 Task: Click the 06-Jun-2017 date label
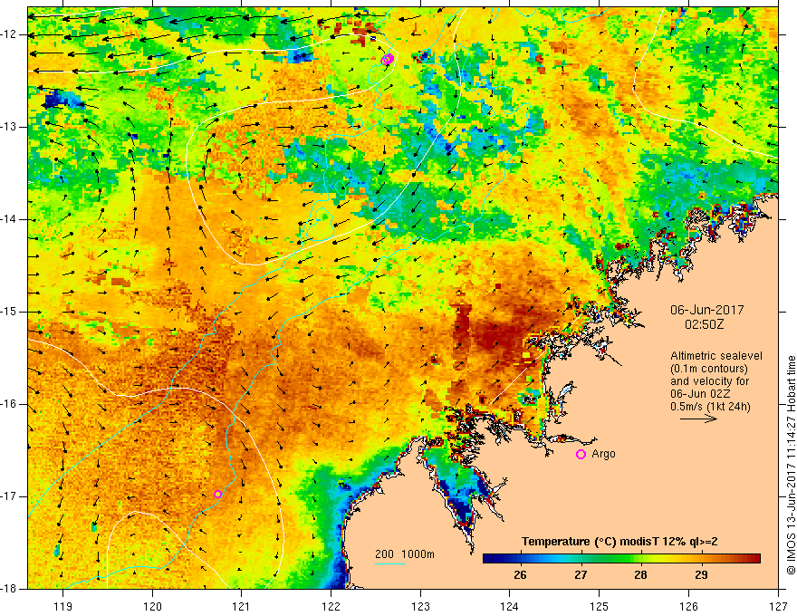pos(707,310)
